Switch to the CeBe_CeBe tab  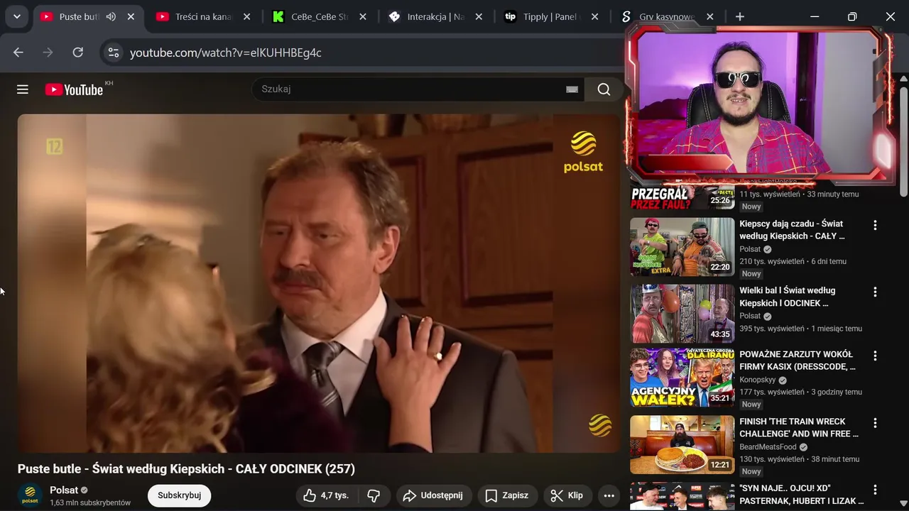tap(320, 16)
